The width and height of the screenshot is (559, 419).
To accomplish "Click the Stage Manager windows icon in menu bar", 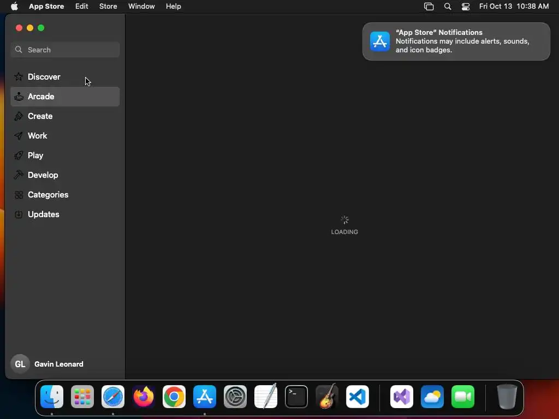I will [429, 7].
